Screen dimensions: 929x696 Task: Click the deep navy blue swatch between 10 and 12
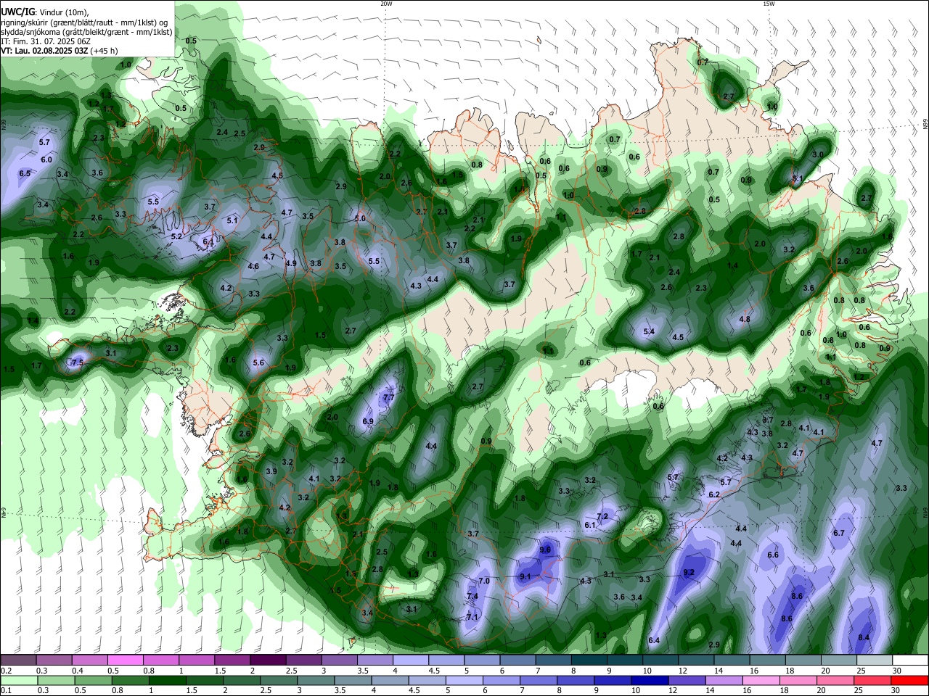pos(650,680)
